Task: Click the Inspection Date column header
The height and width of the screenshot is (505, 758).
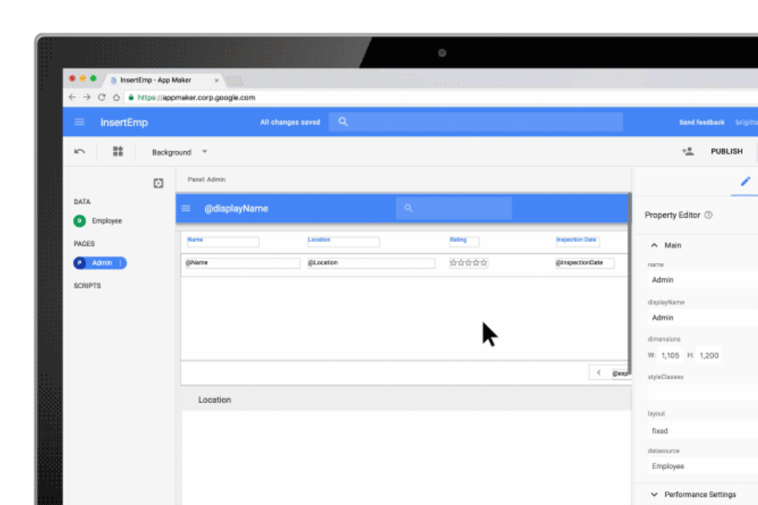Action: (577, 241)
